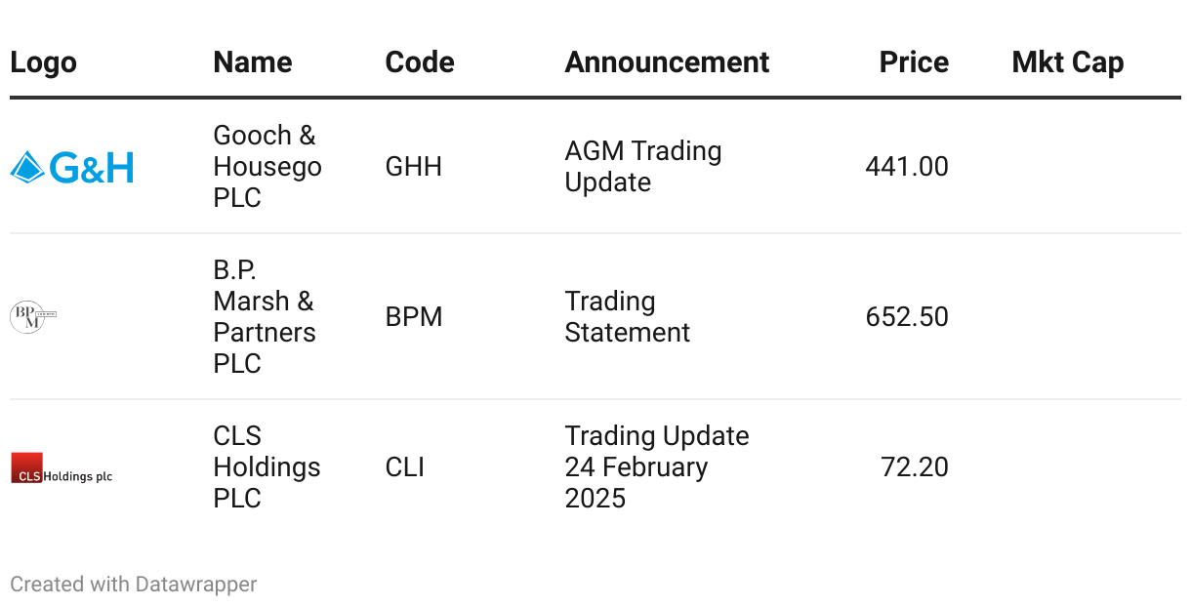Screen dimensions: 1191x607
Task: Open Gooch & Housego PLC name
Action: [x=267, y=167]
